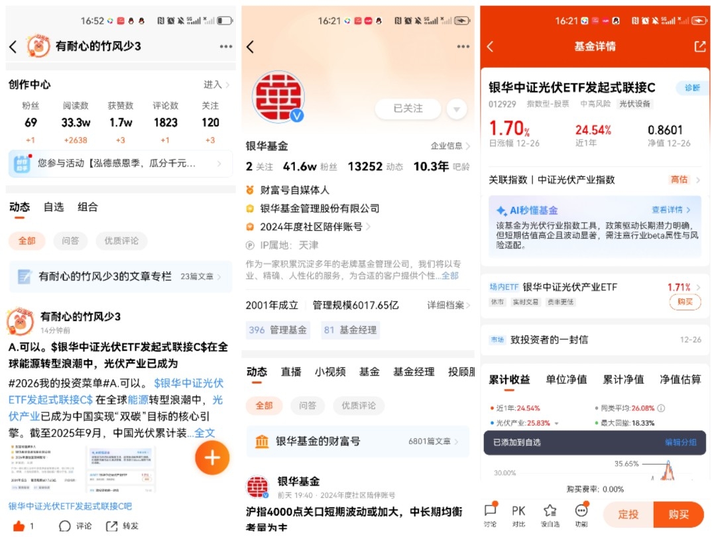Open the 81 基金经理 tag

click(x=350, y=329)
